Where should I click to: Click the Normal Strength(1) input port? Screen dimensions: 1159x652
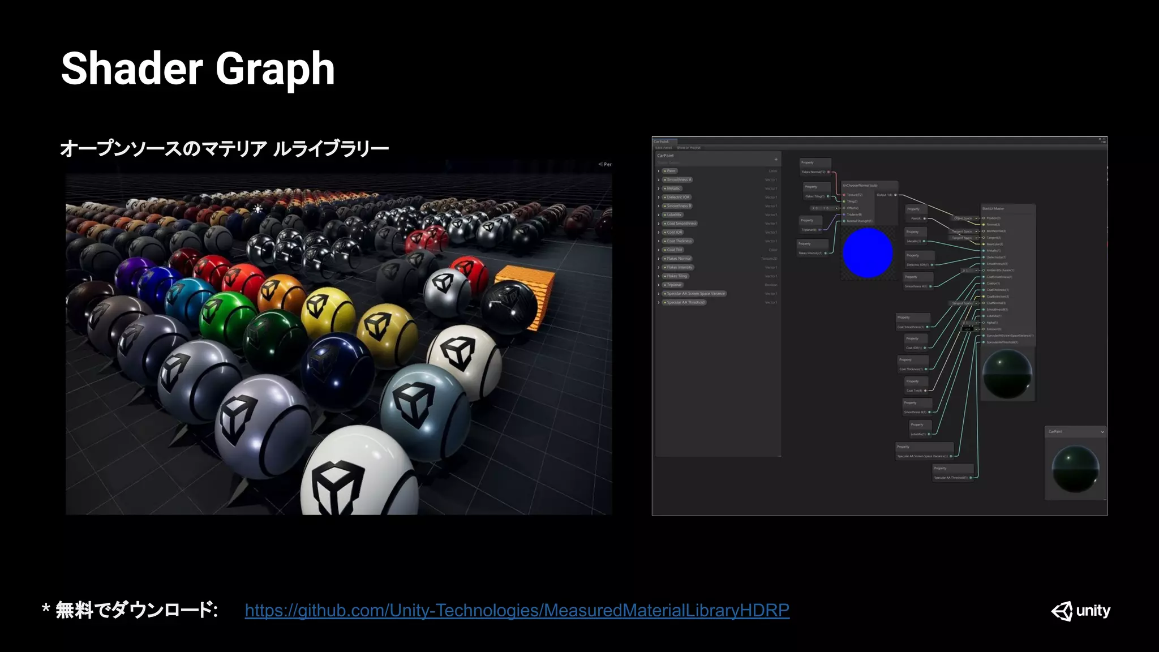click(844, 221)
